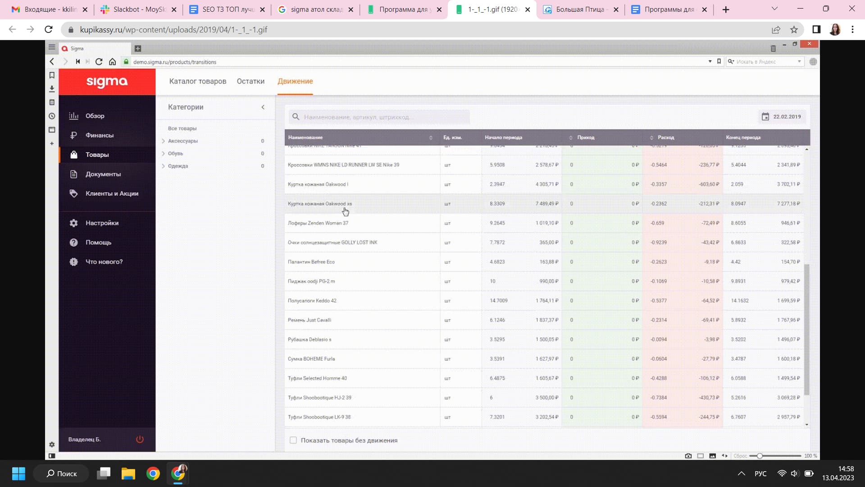Image resolution: width=865 pixels, height=487 pixels.
Task: Open the Помощь help section
Action: (98, 243)
